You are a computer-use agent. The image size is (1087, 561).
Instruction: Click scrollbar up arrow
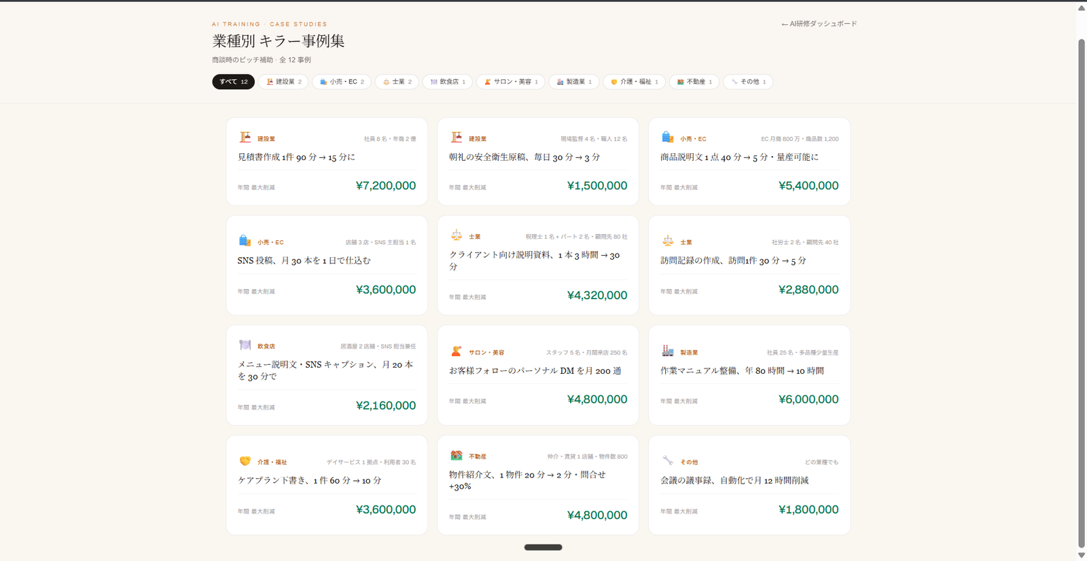(x=1082, y=8)
